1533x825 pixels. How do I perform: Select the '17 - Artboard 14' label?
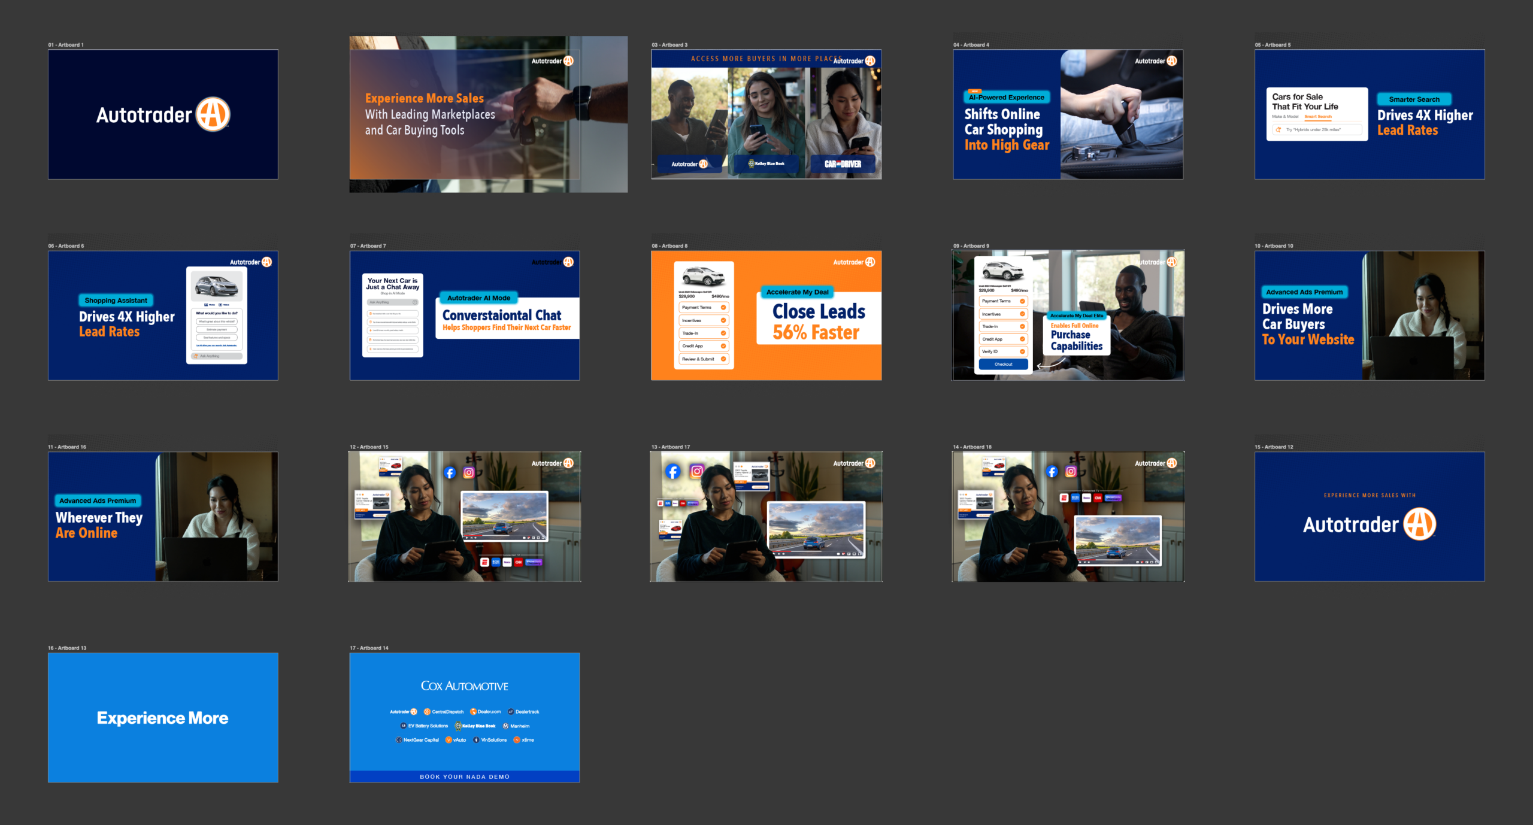pyautogui.click(x=369, y=648)
